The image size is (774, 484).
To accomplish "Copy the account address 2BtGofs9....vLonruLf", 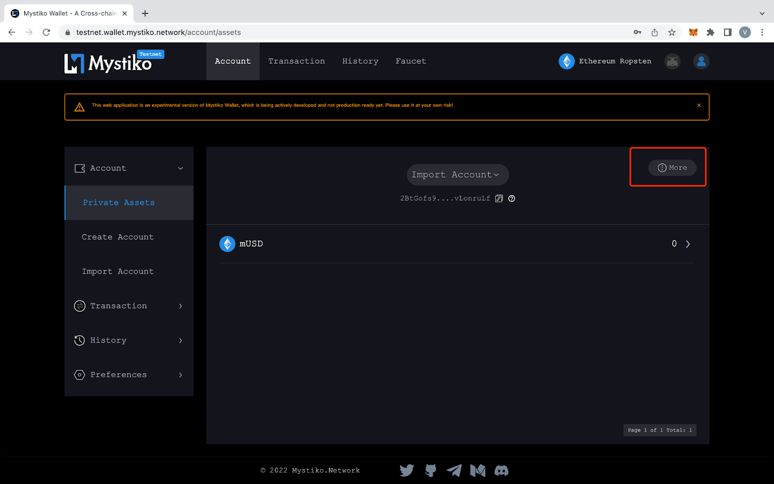I will click(499, 198).
